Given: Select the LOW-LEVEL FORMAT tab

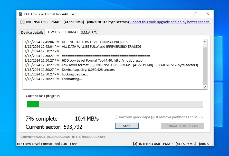Looking at the screenshot, I should point(62,32).
